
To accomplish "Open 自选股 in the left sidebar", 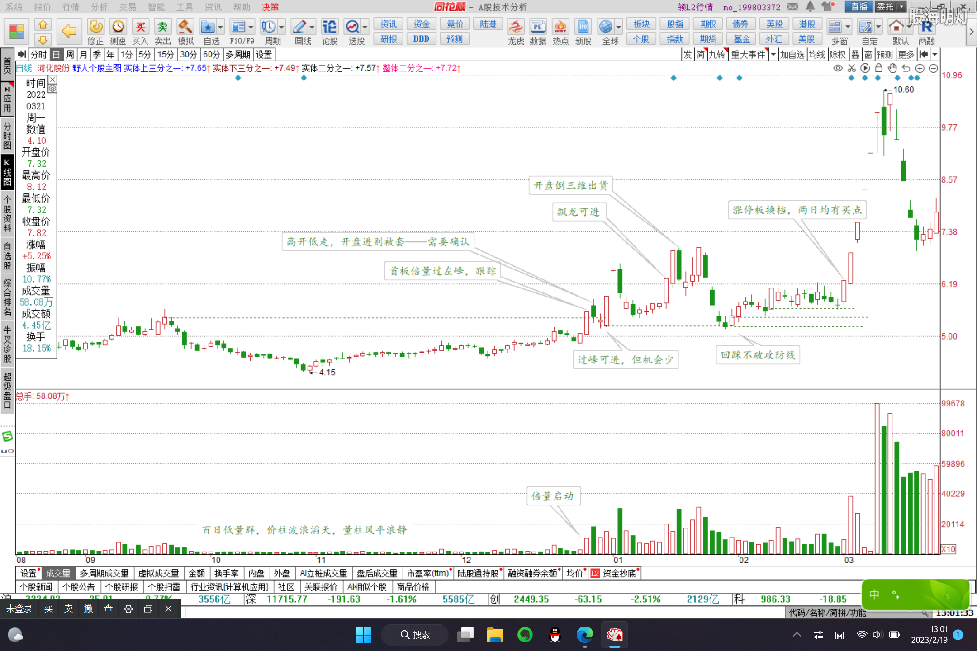I will (x=7, y=256).
